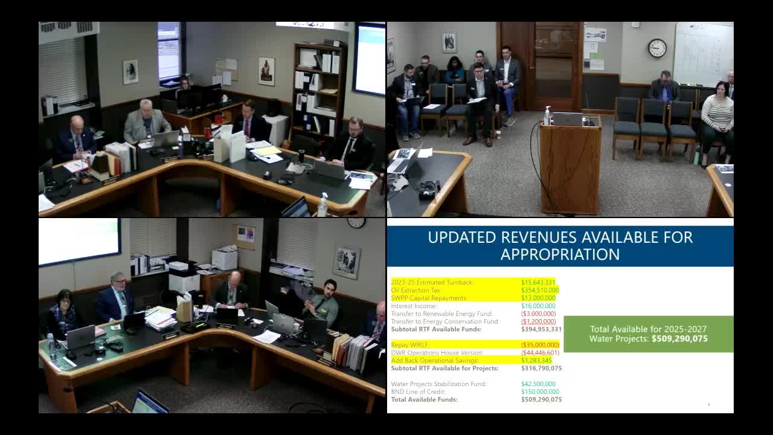This screenshot has height=435, width=773.
Task: Click the '$13,000,000' amount
Action: 538,298
